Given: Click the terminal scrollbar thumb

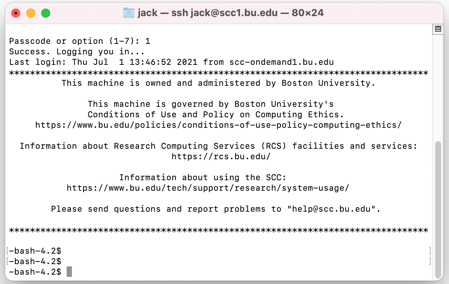Looking at the screenshot, I should point(437,210).
